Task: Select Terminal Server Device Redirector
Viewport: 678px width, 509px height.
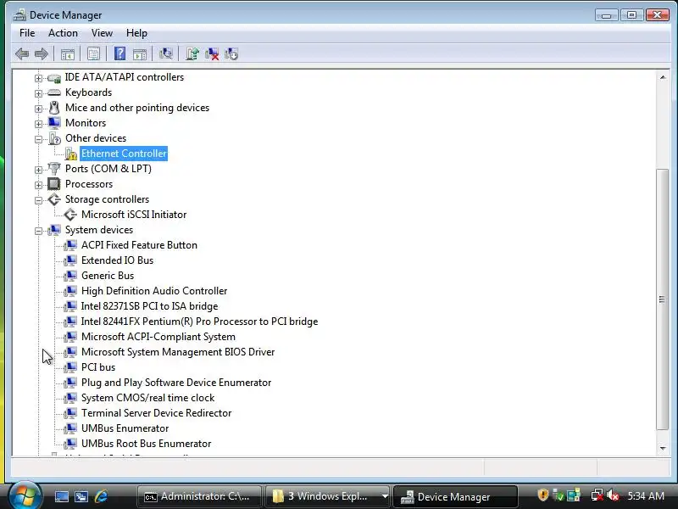Action: tap(157, 413)
